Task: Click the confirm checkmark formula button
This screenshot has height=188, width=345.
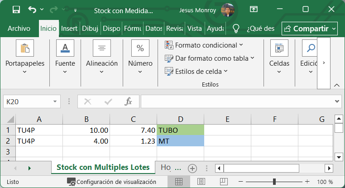Action: click(x=108, y=101)
